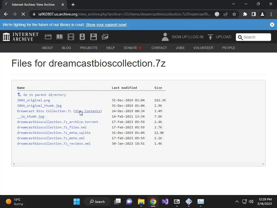This screenshot has height=208, width=277.
Task: Open the PEOPLE menu item
Action: point(229,48)
